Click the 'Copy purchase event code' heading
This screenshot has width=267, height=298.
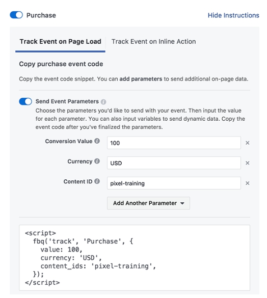61,64
